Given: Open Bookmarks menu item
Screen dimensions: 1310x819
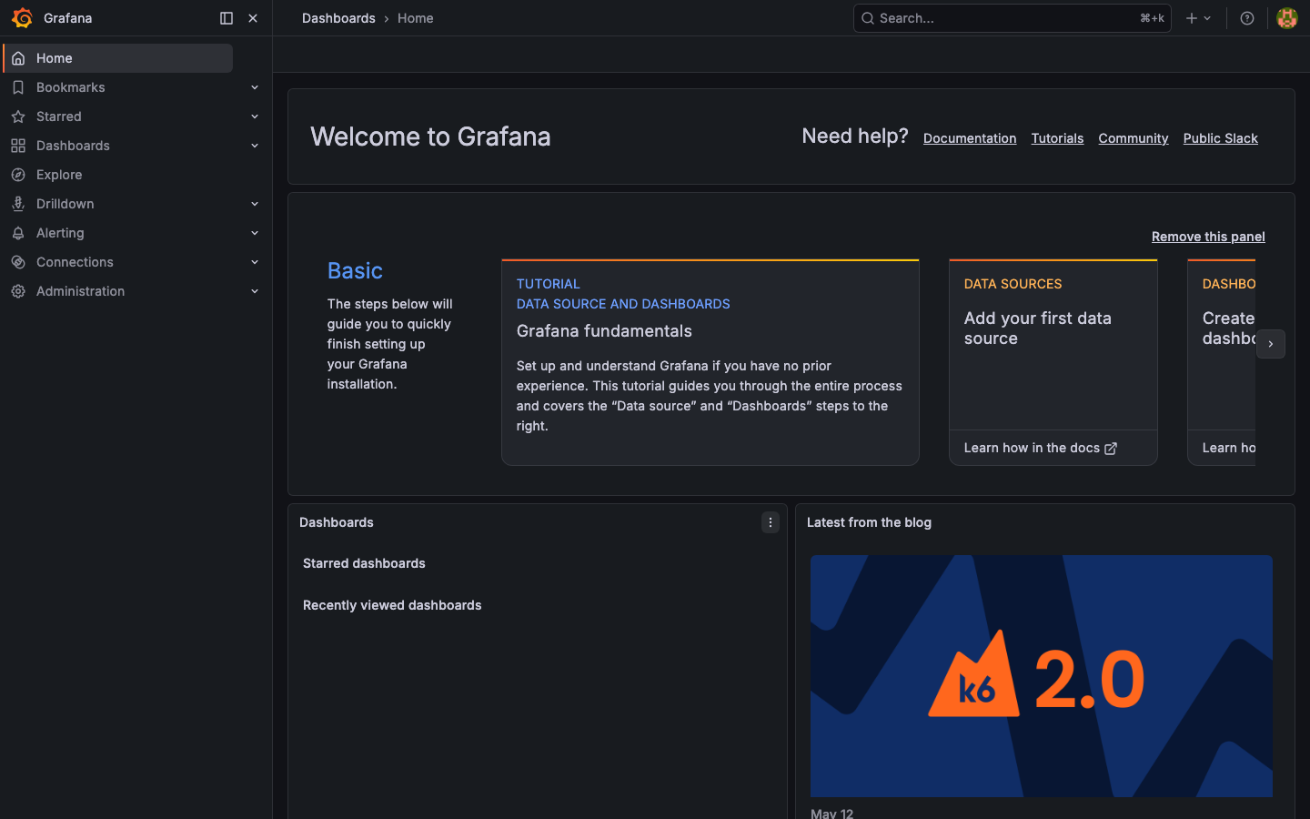Looking at the screenshot, I should (71, 87).
